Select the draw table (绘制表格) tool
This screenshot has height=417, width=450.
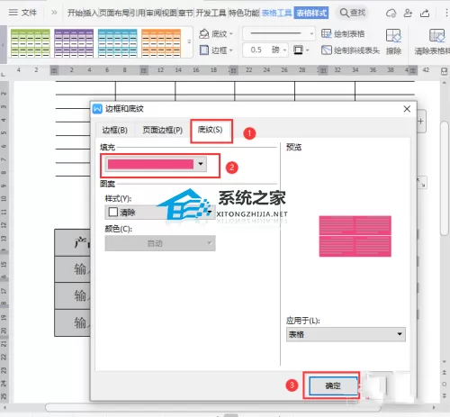coord(343,33)
